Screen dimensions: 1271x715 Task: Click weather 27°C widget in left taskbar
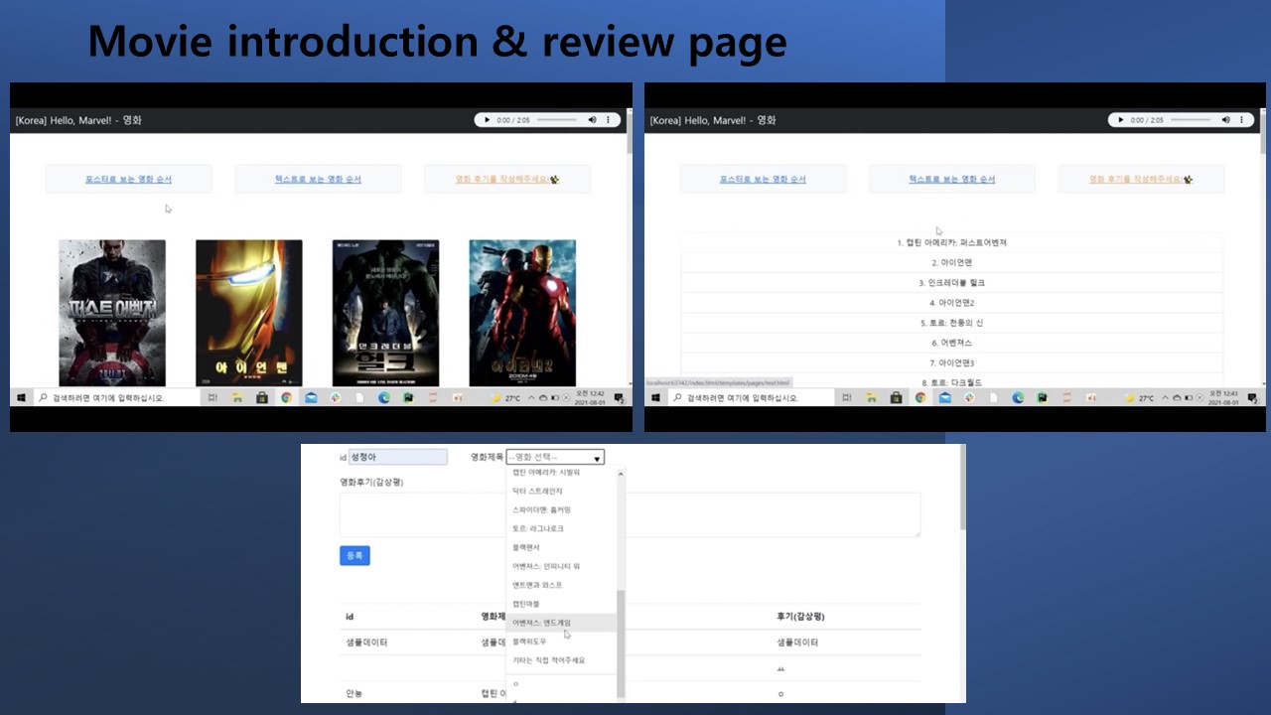click(506, 398)
